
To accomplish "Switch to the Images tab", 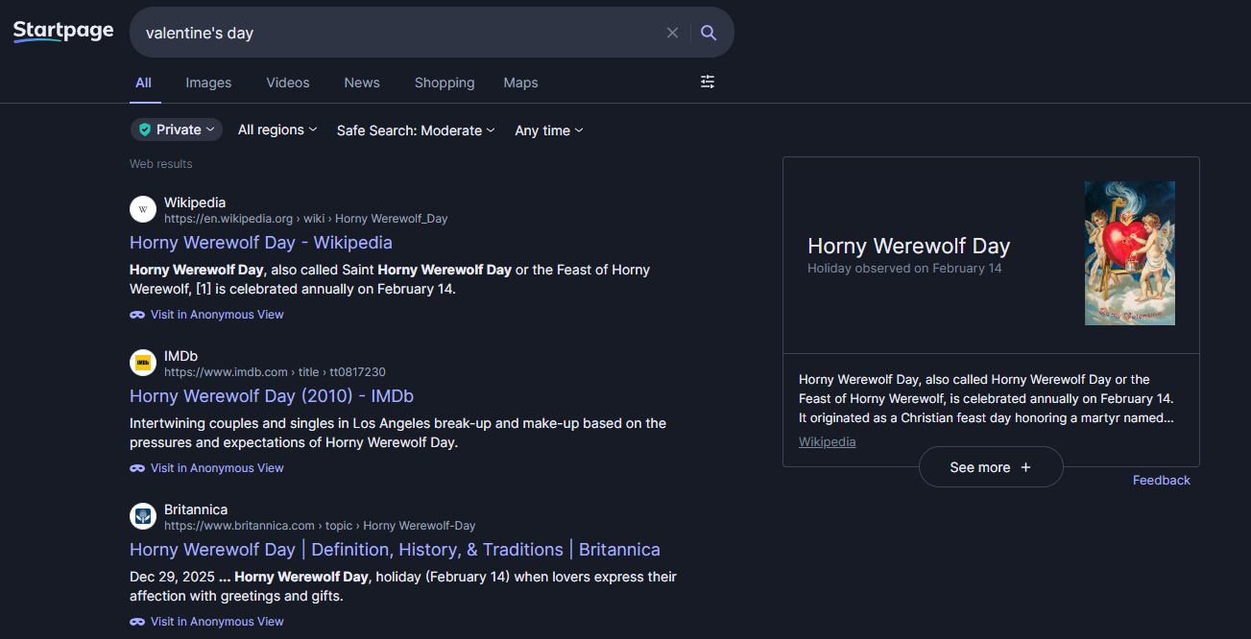I will (208, 83).
